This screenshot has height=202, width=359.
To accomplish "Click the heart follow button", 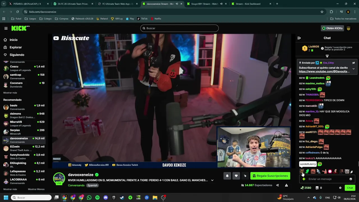I will click(x=236, y=176).
